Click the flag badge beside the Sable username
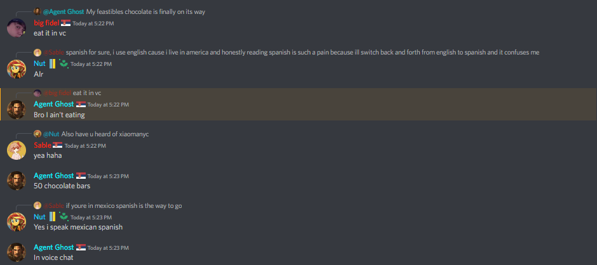The image size is (597, 265). tap(58, 145)
